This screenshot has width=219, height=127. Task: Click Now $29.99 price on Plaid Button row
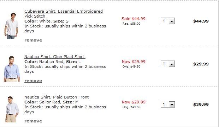tap(134, 102)
